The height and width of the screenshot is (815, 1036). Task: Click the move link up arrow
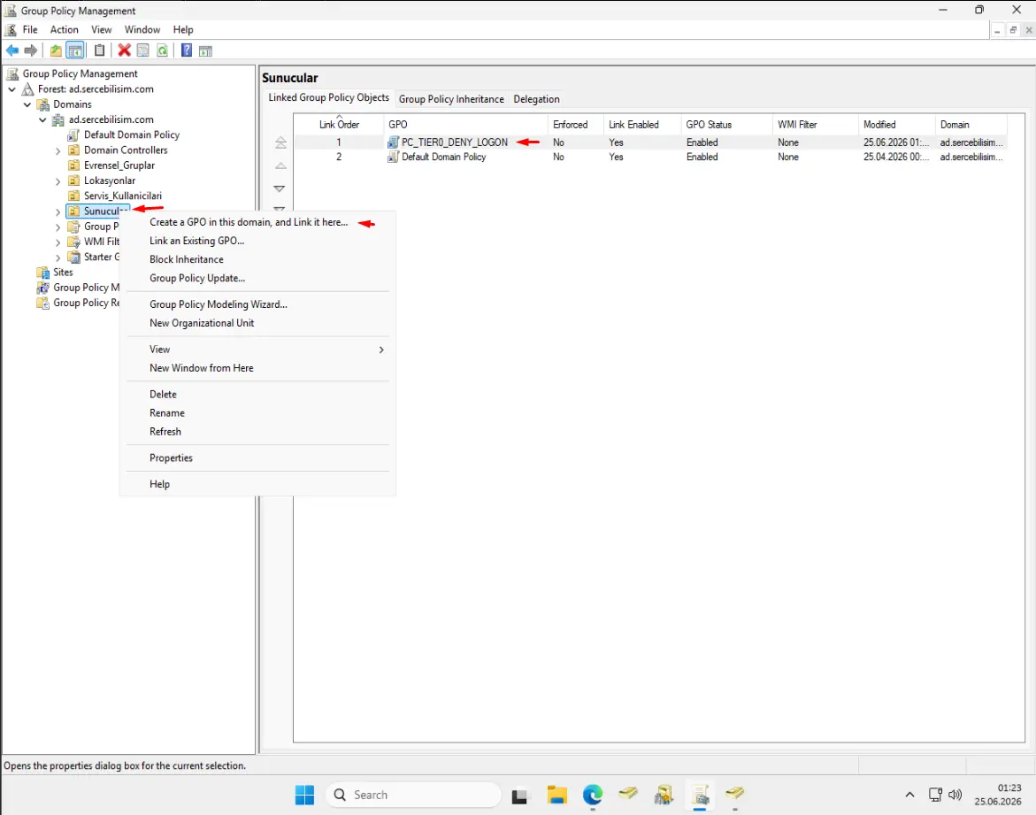[280, 165]
